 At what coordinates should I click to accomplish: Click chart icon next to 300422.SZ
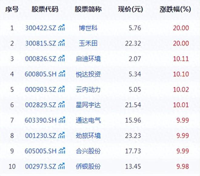click(62, 28)
